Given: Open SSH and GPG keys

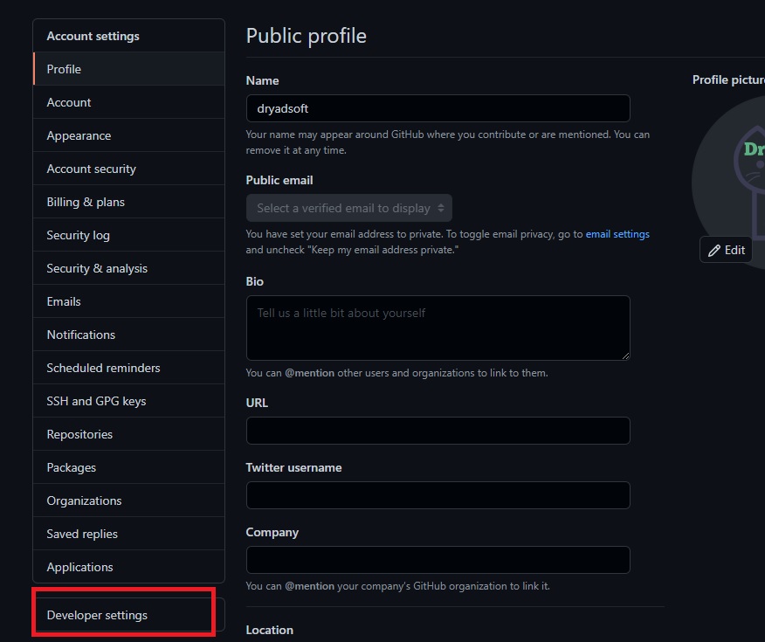Looking at the screenshot, I should (128, 401).
